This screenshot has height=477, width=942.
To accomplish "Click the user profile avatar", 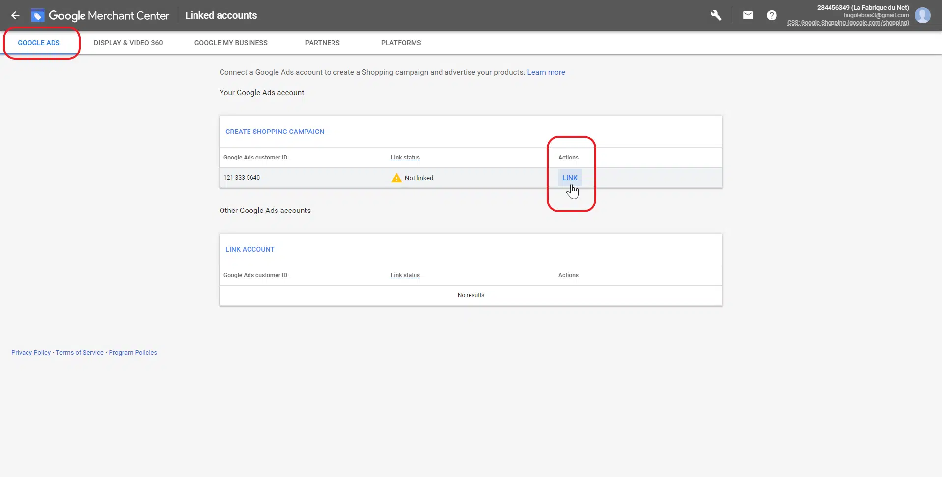I will pos(922,15).
